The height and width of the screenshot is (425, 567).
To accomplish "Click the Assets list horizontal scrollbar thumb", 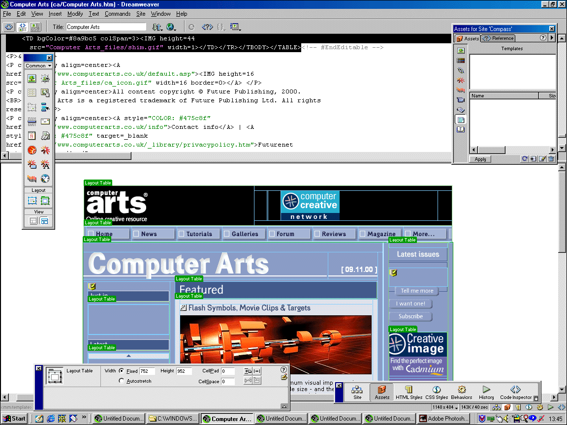I will click(x=492, y=150).
